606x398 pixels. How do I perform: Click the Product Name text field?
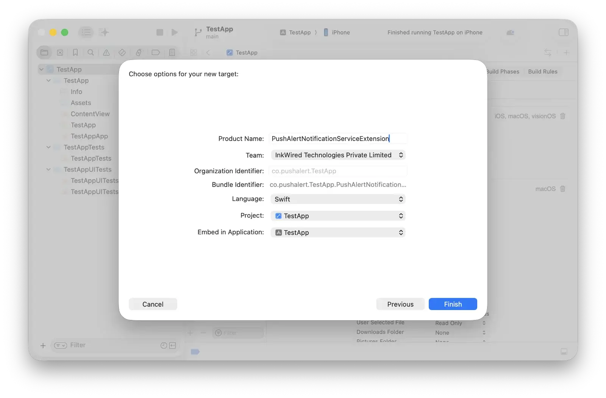click(338, 139)
